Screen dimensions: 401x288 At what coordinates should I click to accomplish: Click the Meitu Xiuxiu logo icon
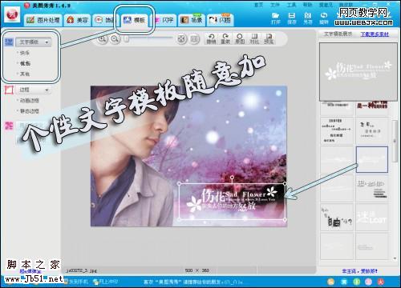(x=12, y=14)
